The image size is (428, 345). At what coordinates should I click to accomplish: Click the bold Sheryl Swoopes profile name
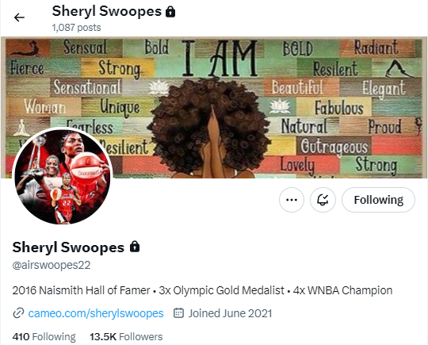(68, 247)
